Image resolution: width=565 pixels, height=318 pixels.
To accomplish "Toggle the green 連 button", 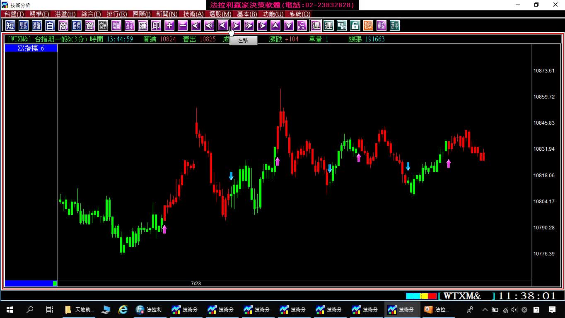I will tap(328, 26).
